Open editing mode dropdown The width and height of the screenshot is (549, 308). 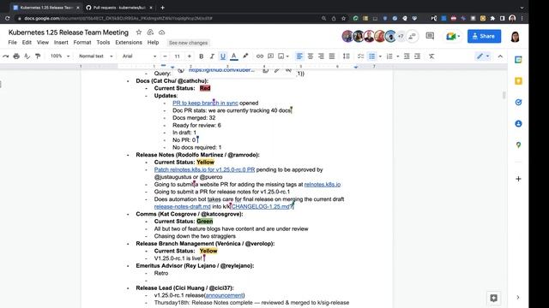pos(483,56)
